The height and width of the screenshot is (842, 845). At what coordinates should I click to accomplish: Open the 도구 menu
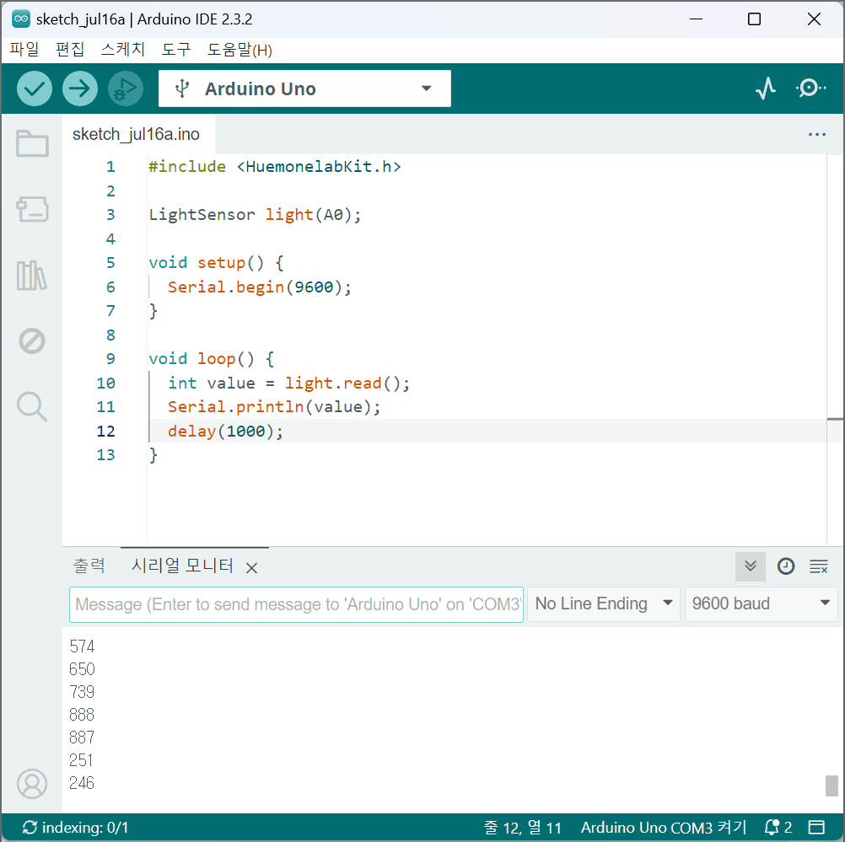click(176, 50)
